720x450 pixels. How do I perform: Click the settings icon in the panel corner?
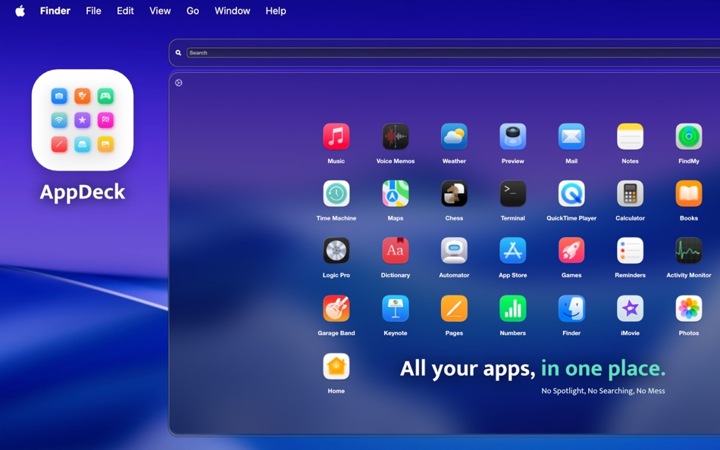point(179,82)
